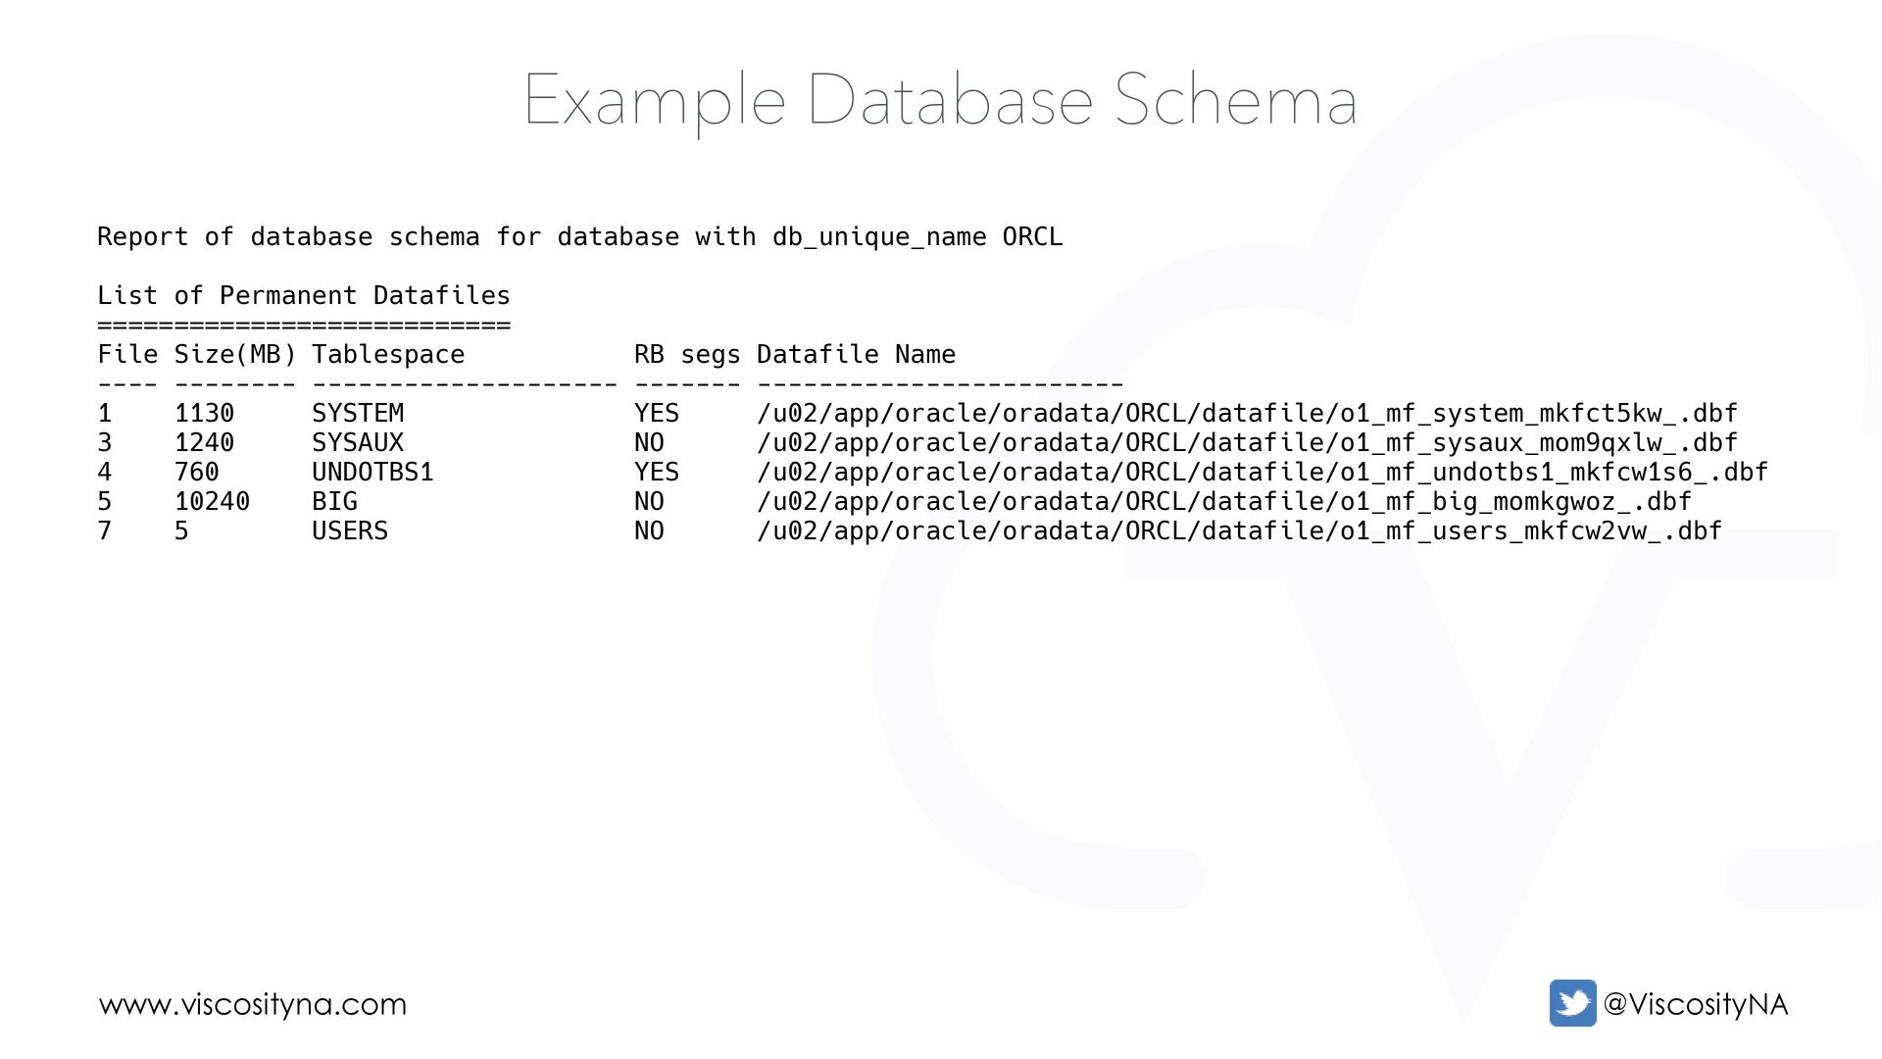The width and height of the screenshot is (1882, 1059).
Task: Select the USERS tablespace entry
Action: point(350,530)
